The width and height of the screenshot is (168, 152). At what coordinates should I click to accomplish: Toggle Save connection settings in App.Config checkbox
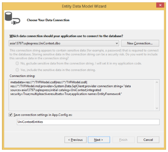pos(11,115)
